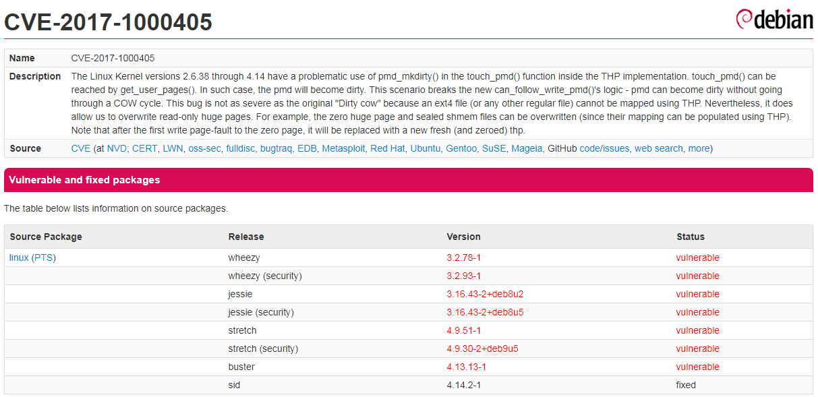Open the PTS package tracker link
This screenshot has height=397, width=818.
pyautogui.click(x=43, y=257)
